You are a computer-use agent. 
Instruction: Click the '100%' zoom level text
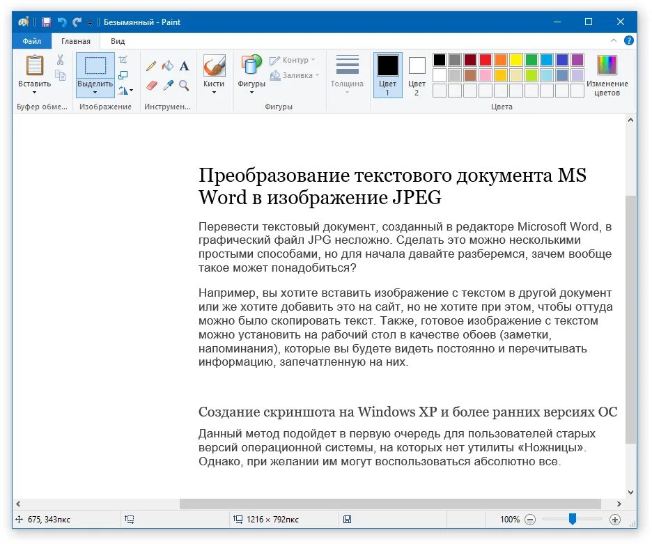pos(510,519)
